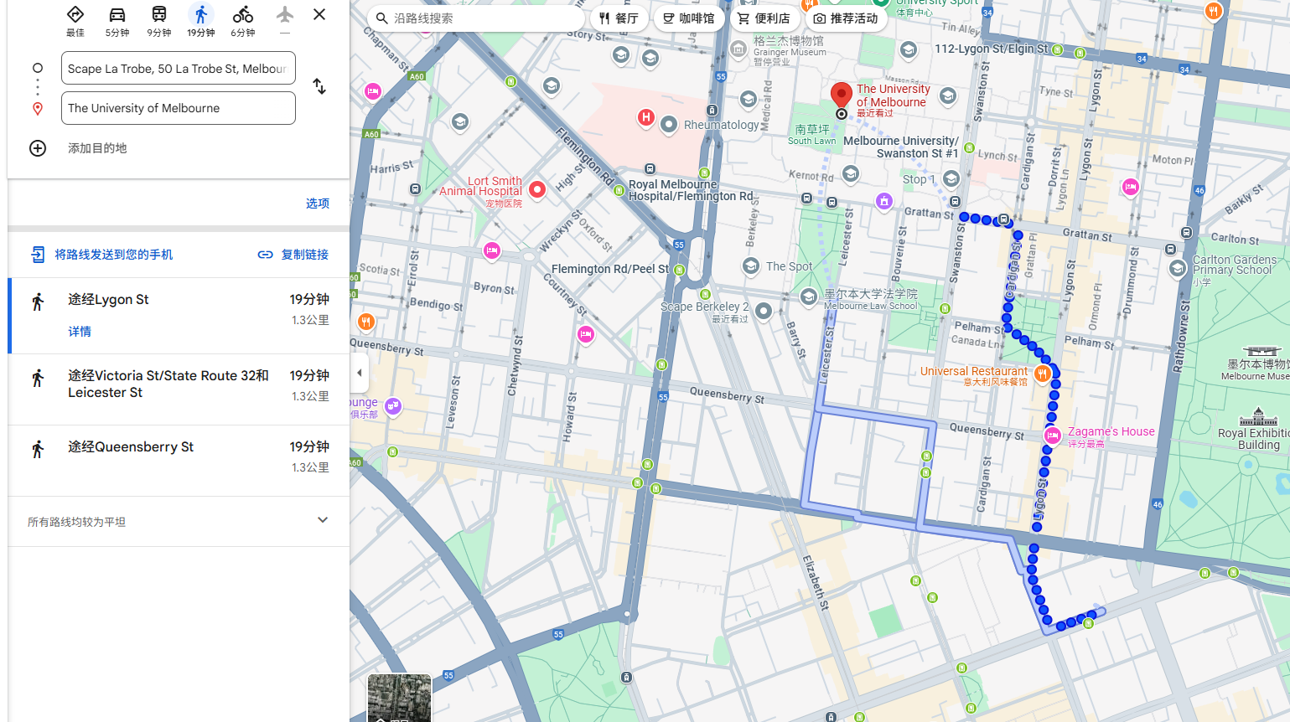Screen dimensions: 1290x722
Task: Close the directions panel
Action: (x=319, y=14)
